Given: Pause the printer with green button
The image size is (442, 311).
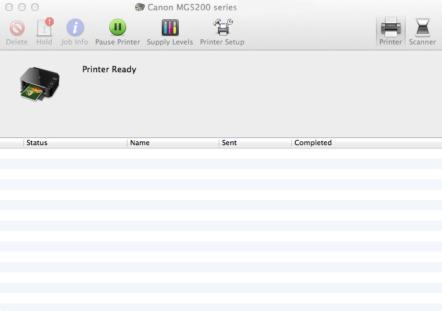Looking at the screenshot, I should click(118, 27).
